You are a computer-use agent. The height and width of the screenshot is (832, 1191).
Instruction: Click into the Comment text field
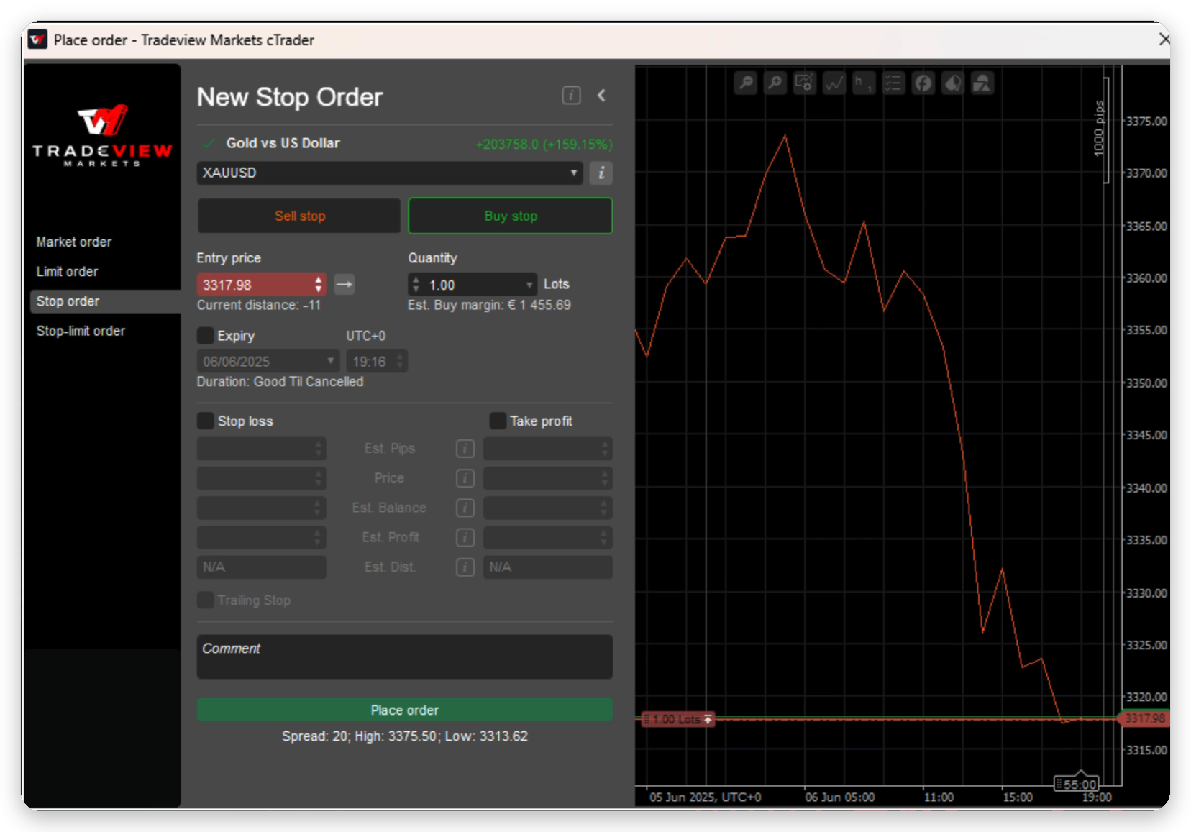[405, 657]
